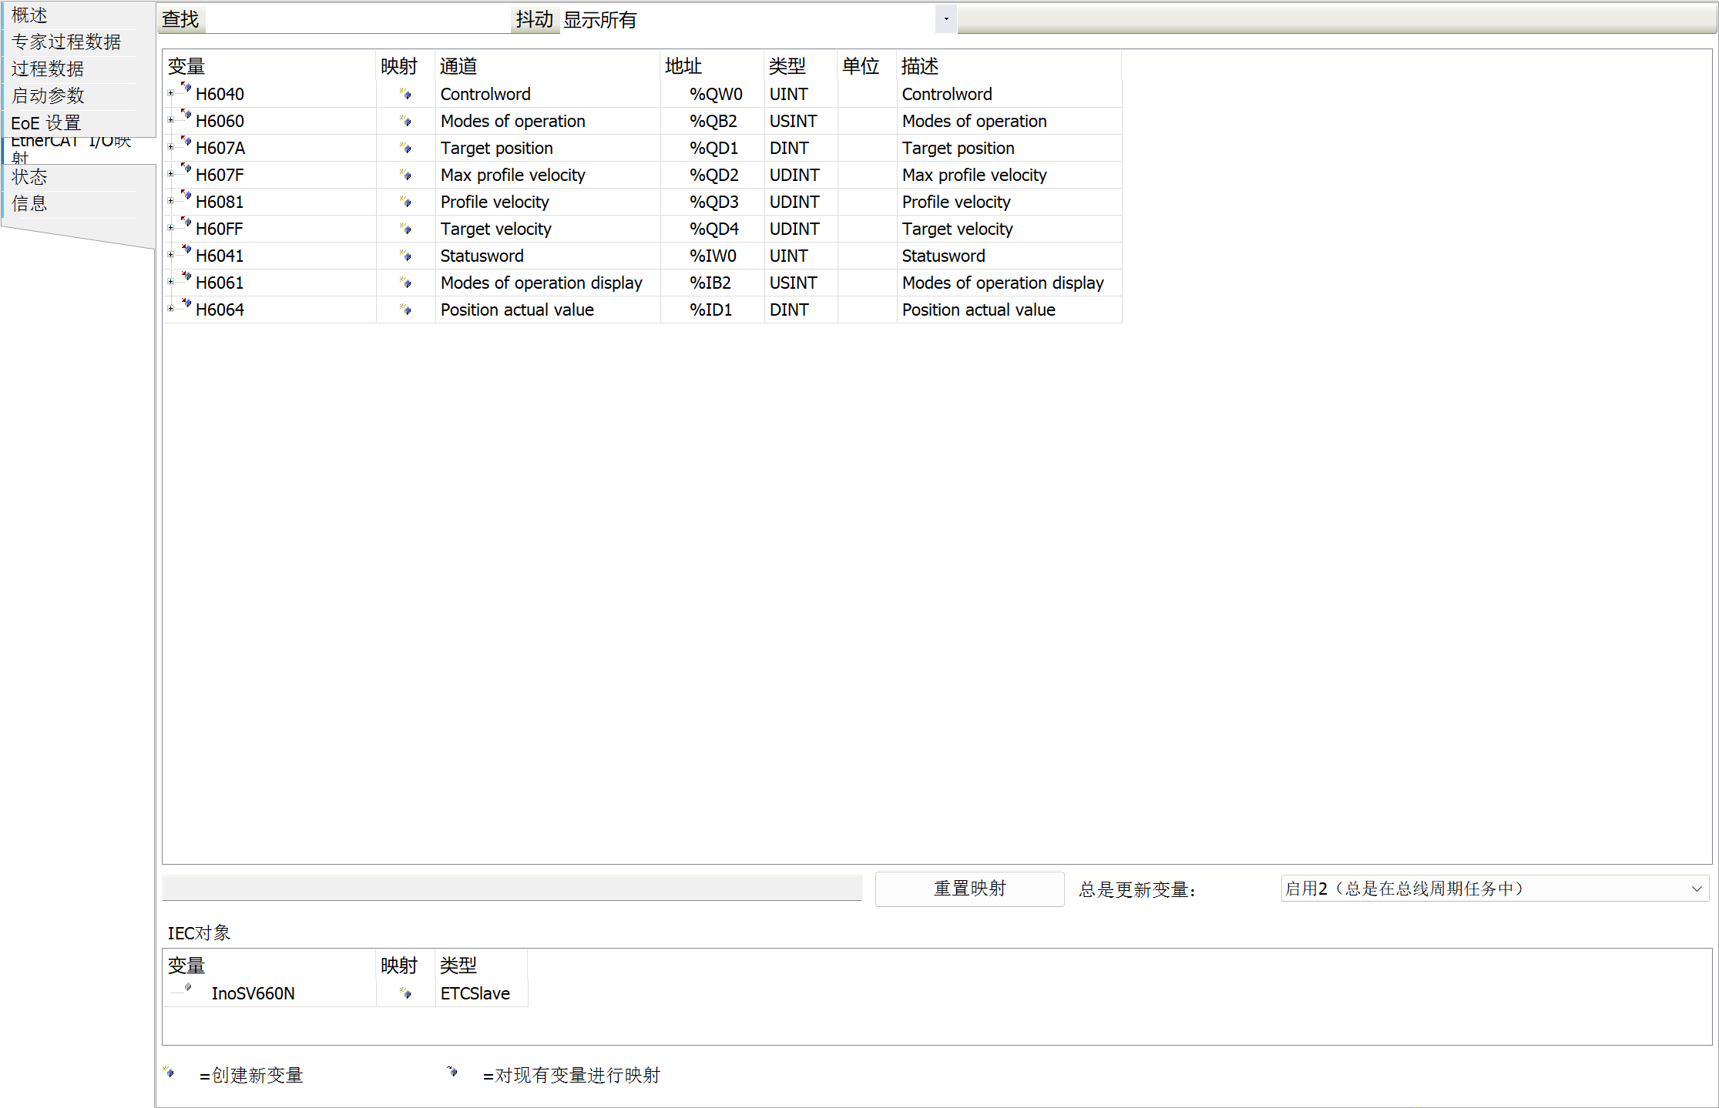Click the mapping icon in the H60FF row
Viewport: 1719px width, 1108px height.
pos(405,229)
